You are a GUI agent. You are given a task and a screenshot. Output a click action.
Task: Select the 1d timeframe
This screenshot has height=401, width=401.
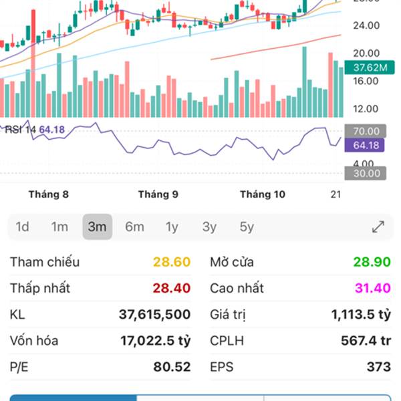tap(22, 227)
